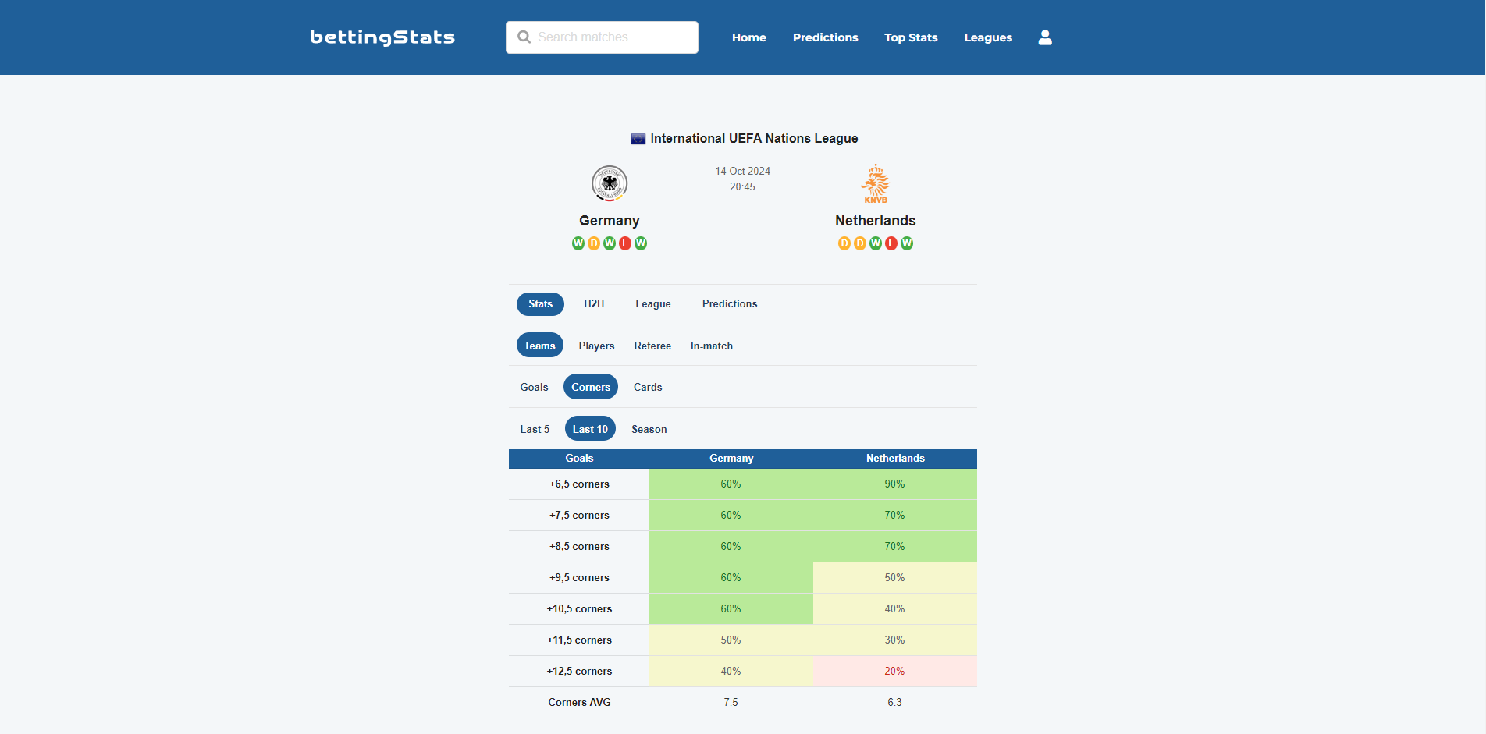Click Netherlands 30% cell
This screenshot has height=734, width=1486.
point(895,640)
